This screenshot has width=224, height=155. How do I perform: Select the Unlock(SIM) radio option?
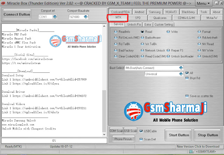(199, 56)
